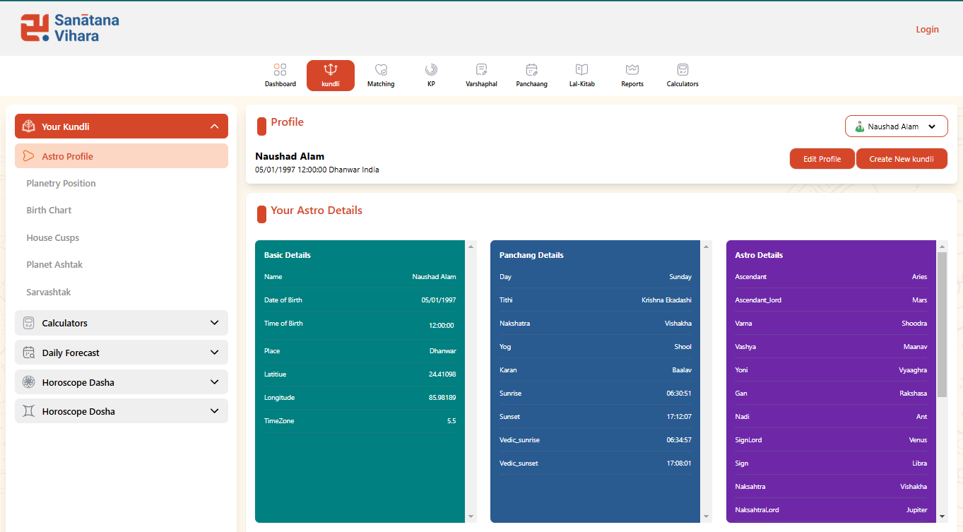963x532 pixels.
Task: Expand the Horoscope Dosha chevron
Action: pyautogui.click(x=215, y=411)
